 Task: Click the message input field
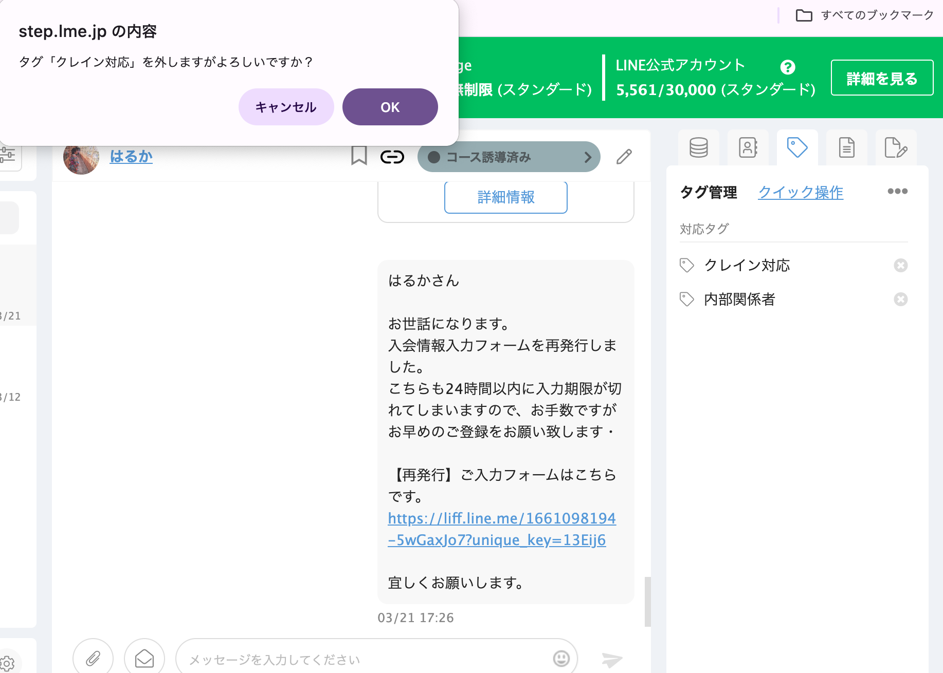point(360,658)
